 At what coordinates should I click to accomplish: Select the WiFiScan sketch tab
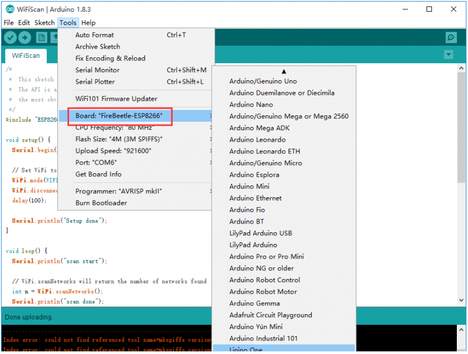pos(26,56)
